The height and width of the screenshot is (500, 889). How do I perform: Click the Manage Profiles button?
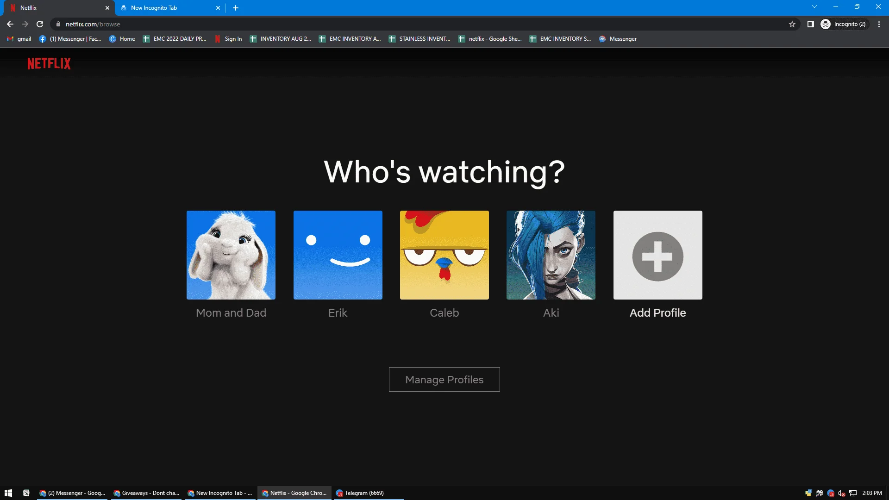444,380
